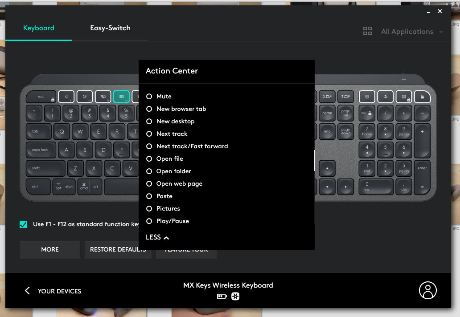Image resolution: width=460 pixels, height=317 pixels.
Task: Open the user account profile icon
Action: (428, 290)
